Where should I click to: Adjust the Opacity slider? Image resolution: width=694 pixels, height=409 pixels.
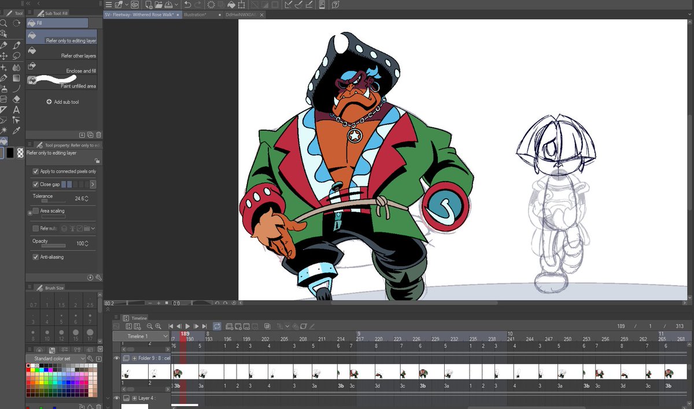tap(53, 245)
